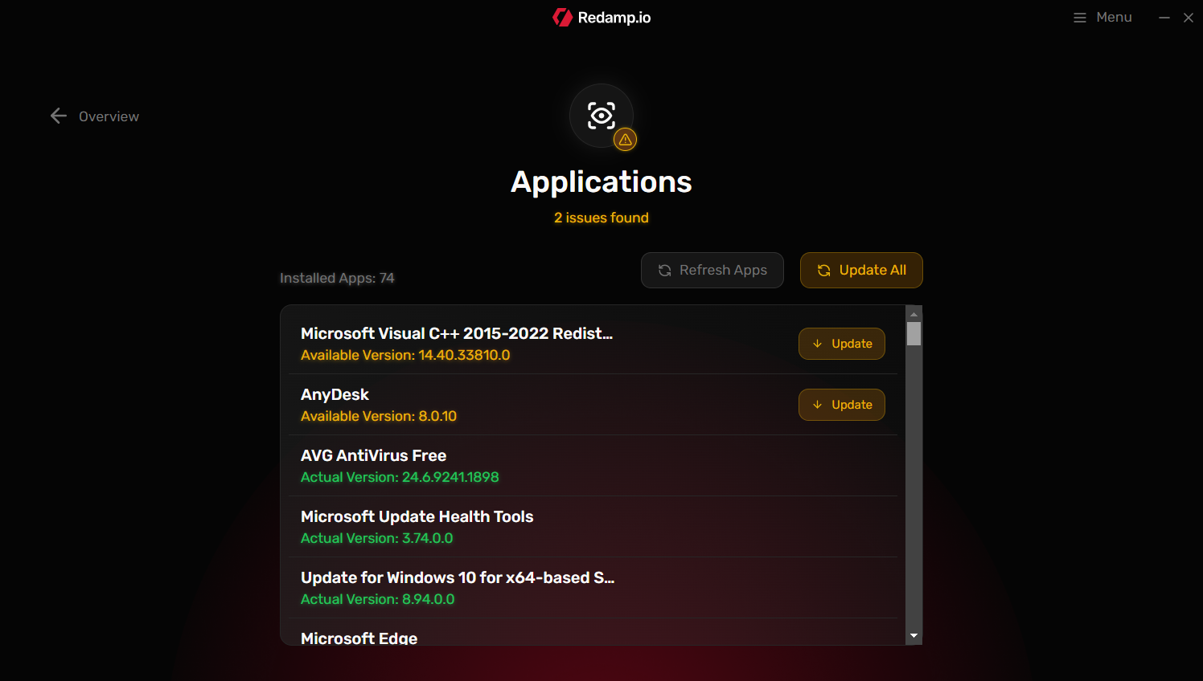The image size is (1203, 681).
Task: Minimize the Redamp.io window
Action: click(x=1164, y=18)
